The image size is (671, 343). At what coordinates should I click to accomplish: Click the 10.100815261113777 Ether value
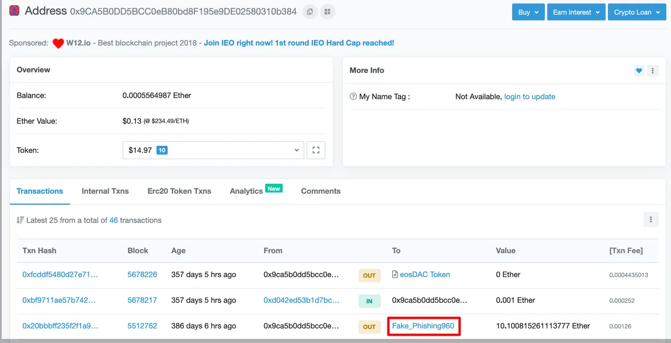[543, 326]
